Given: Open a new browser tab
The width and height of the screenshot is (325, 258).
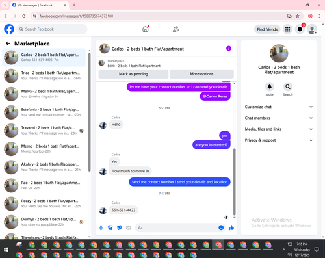Looking at the screenshot, I should coord(74,5).
